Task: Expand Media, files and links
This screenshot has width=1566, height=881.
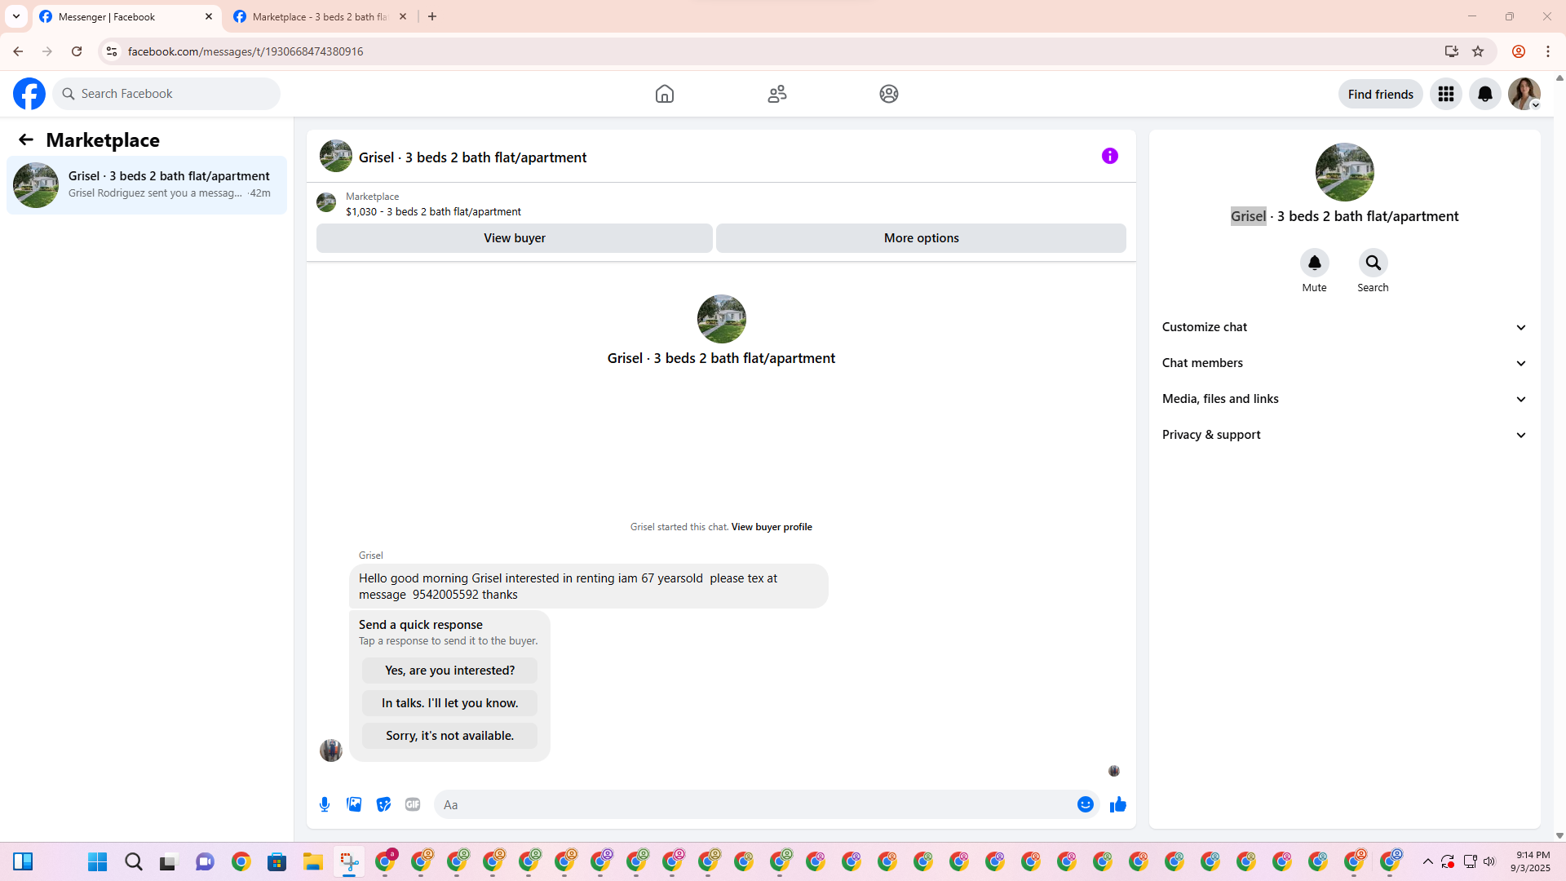Action: tap(1344, 399)
